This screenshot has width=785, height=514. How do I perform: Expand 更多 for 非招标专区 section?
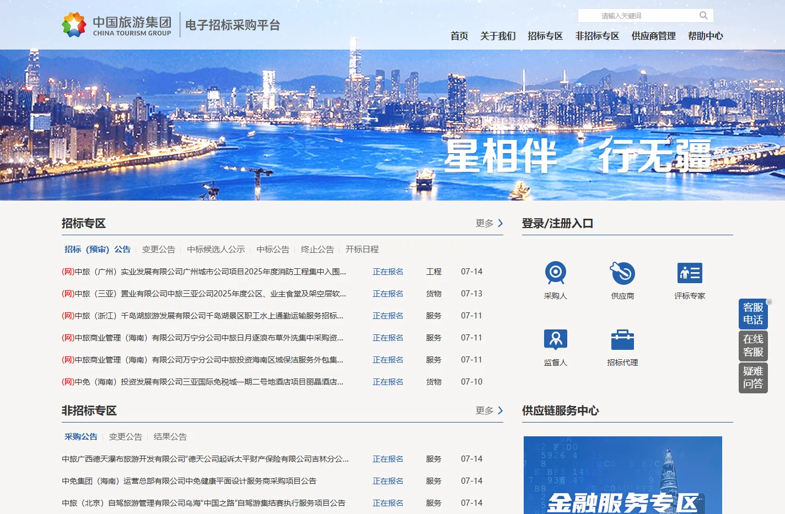pyautogui.click(x=490, y=410)
